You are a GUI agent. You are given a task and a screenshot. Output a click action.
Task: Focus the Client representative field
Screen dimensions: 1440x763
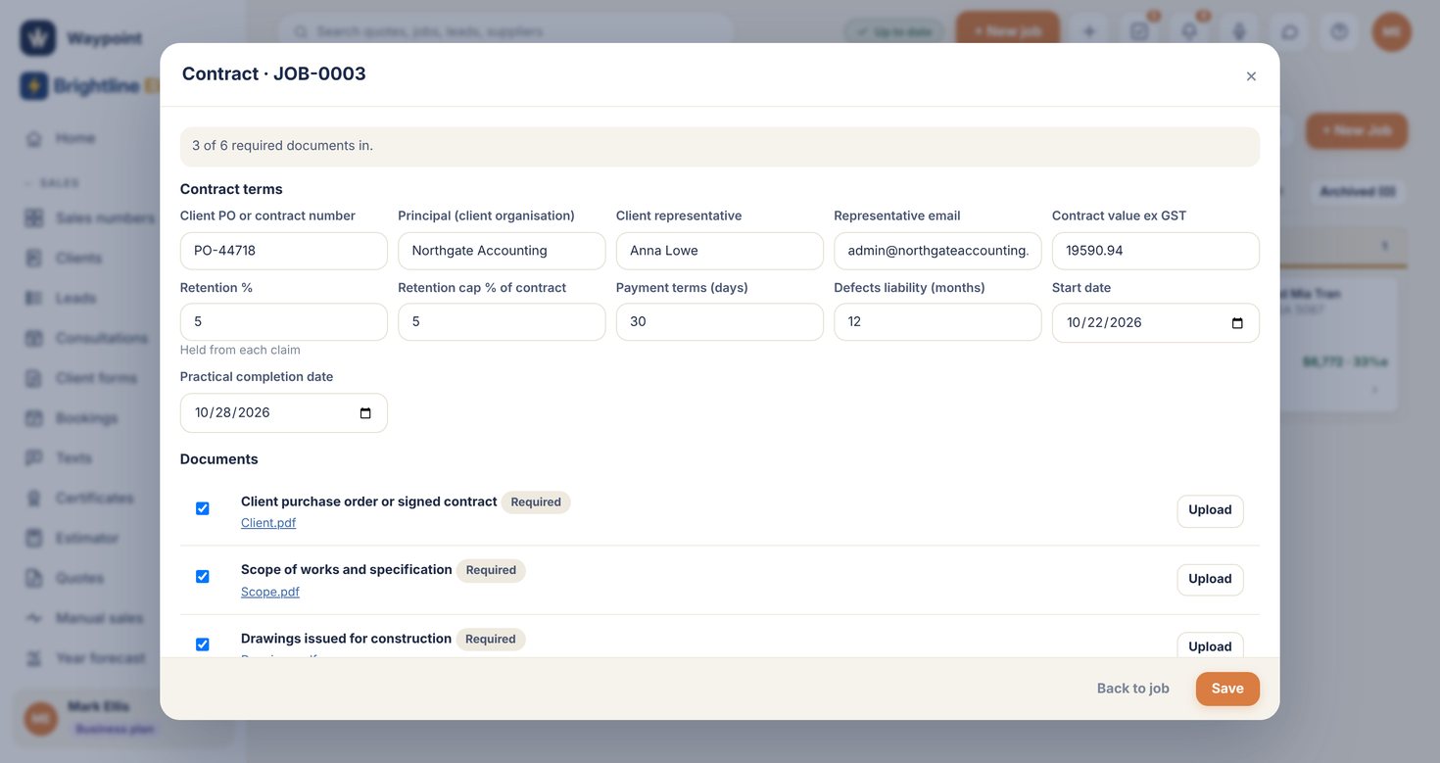[x=720, y=251]
